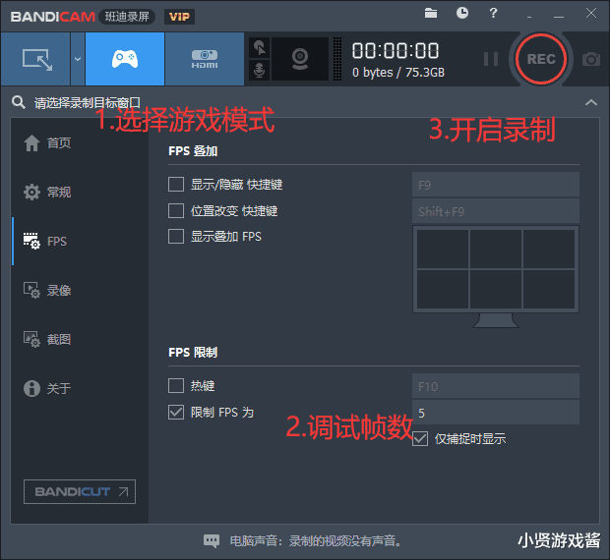The height and width of the screenshot is (560, 610).
Task: Click the 0 bytes / 75.3GB storage text
Action: (398, 73)
